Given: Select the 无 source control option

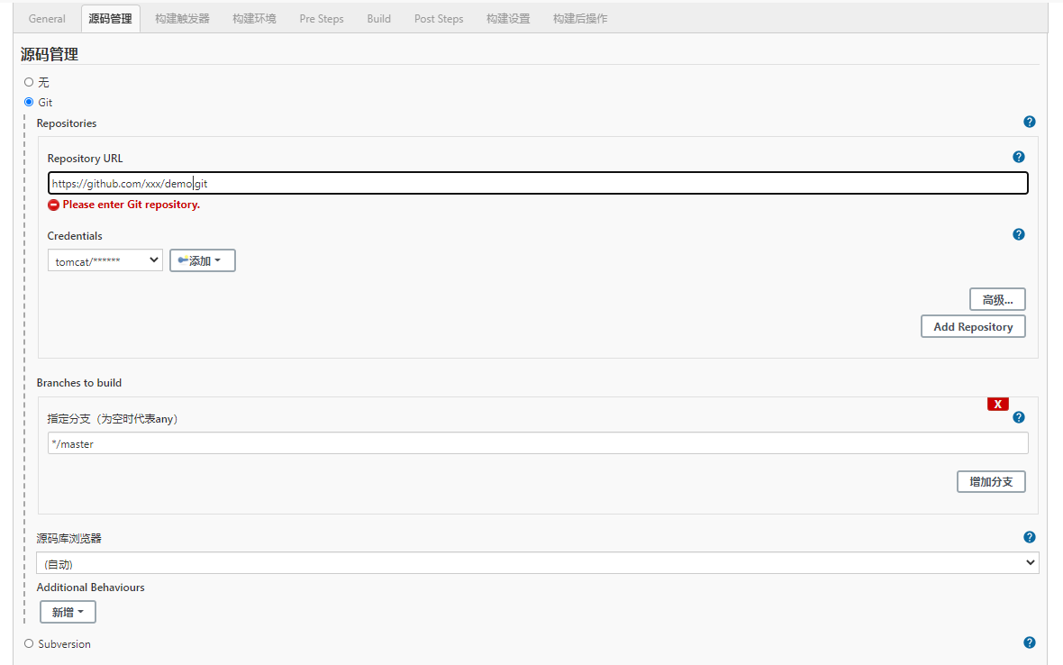Looking at the screenshot, I should (29, 82).
